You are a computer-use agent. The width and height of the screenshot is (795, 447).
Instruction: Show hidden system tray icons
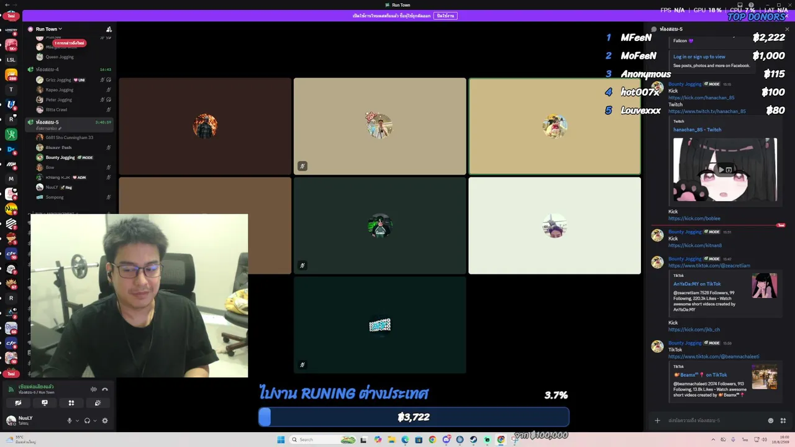713,440
